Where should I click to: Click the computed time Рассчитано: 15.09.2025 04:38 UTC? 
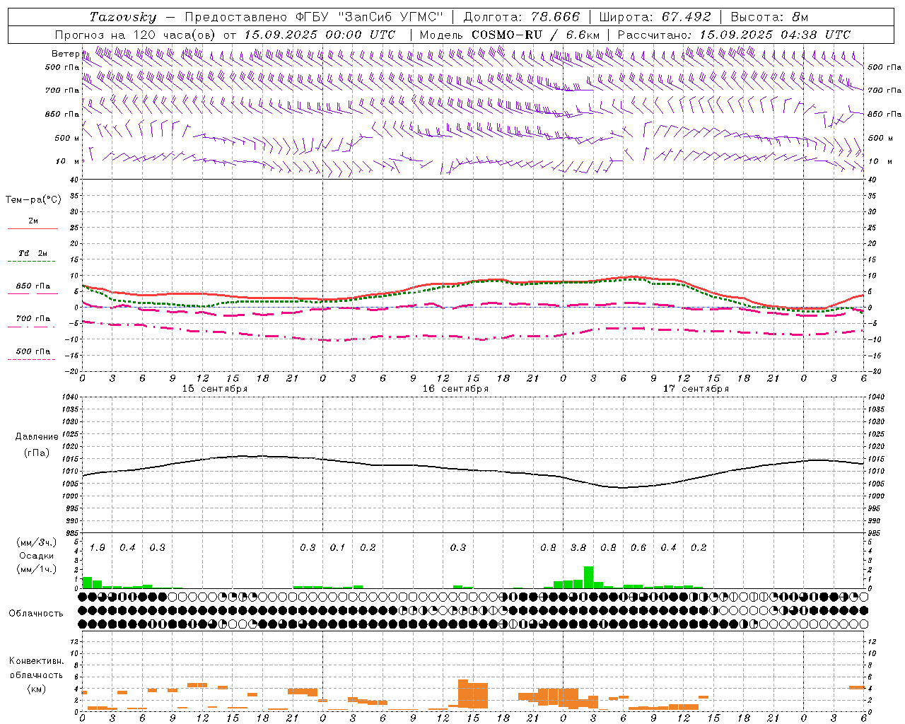click(734, 35)
